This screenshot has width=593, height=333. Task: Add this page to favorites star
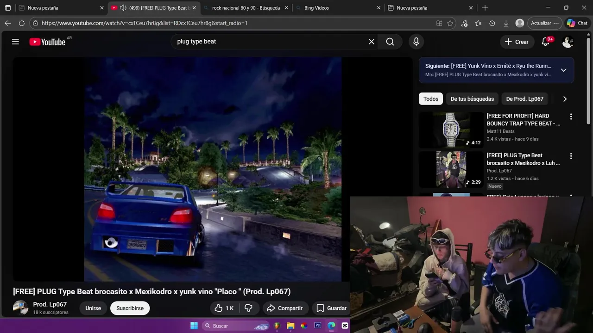450,23
